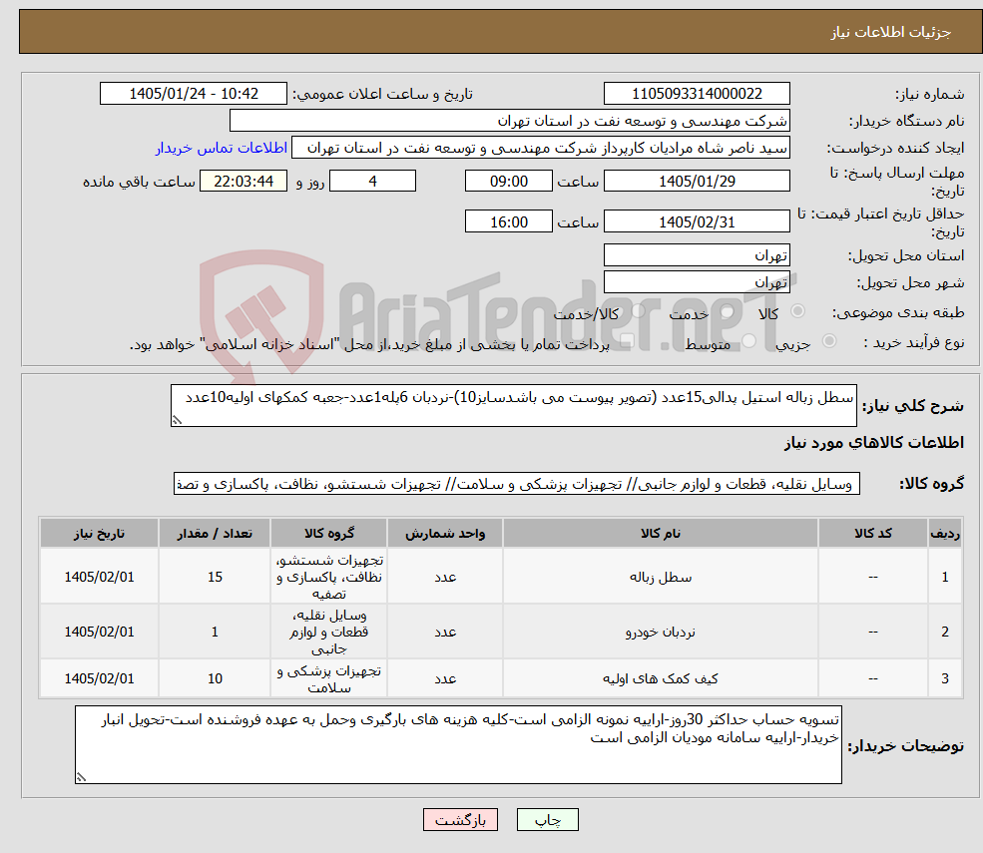
Task: Click the remaining days field showing 4
Action: pos(372,182)
